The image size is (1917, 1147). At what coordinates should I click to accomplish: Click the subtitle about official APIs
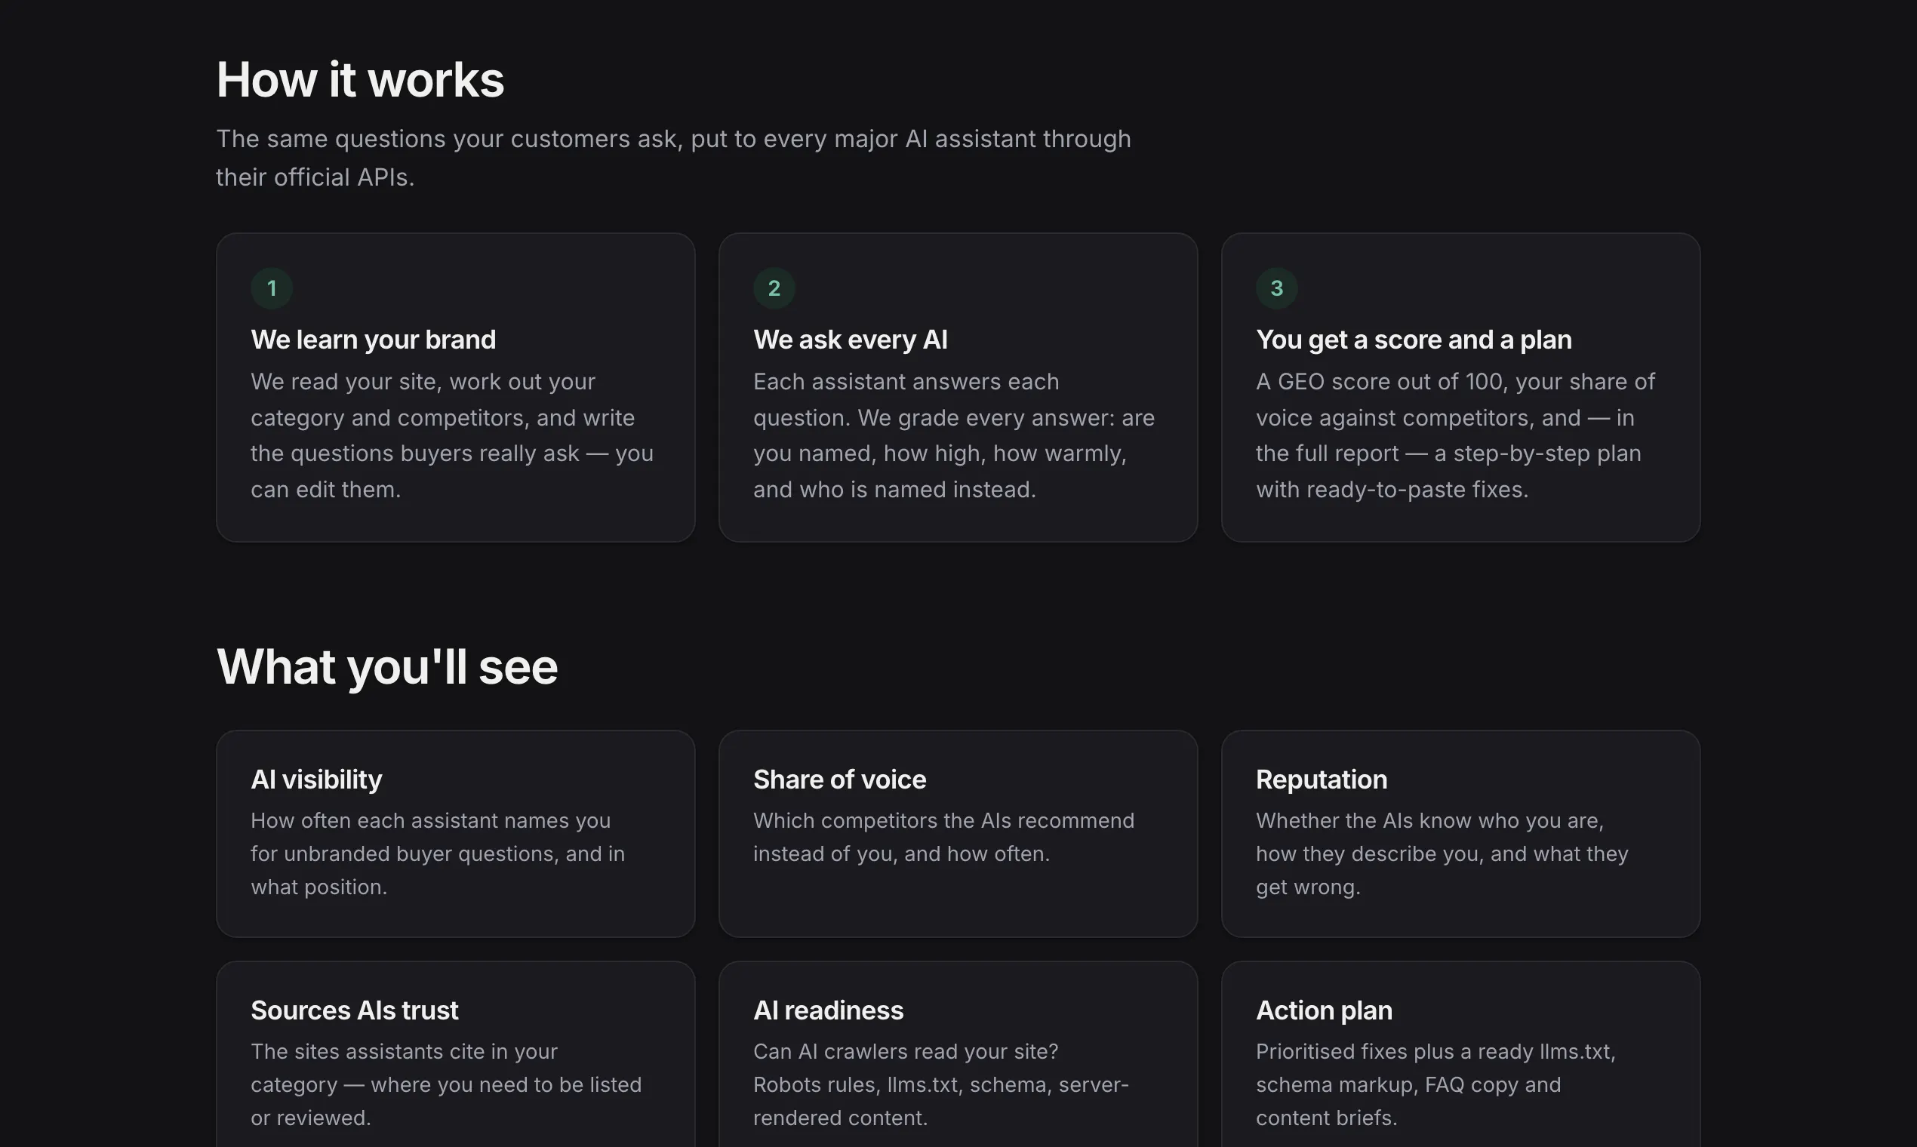tap(673, 158)
